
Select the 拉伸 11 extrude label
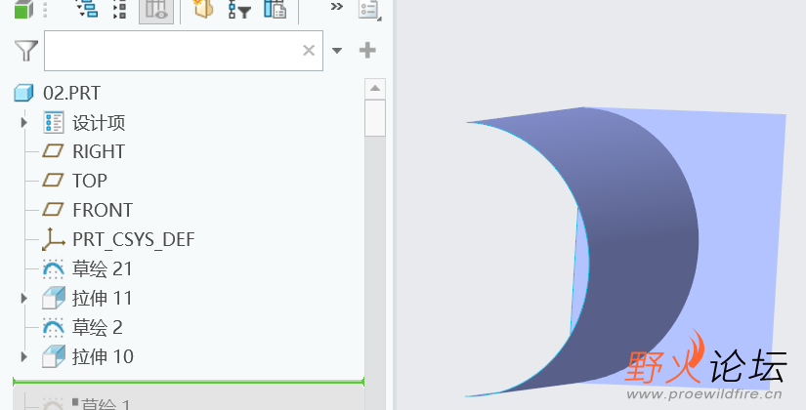point(102,298)
